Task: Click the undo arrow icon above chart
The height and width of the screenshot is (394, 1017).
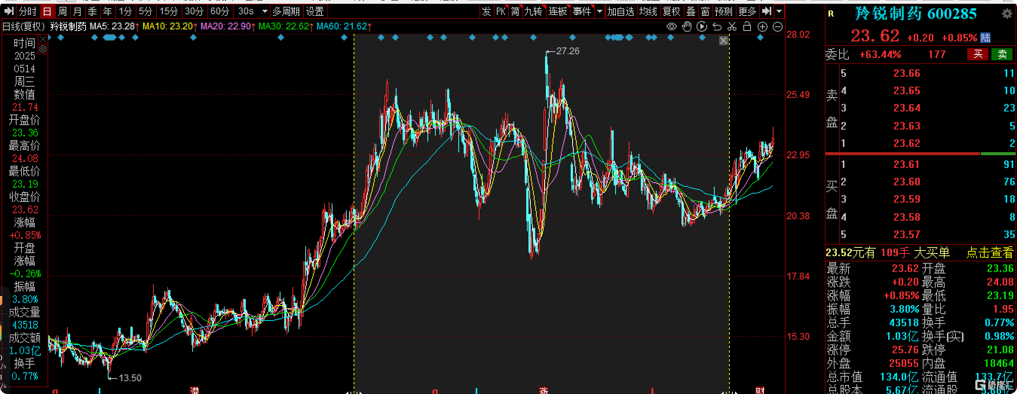Action: [717, 27]
